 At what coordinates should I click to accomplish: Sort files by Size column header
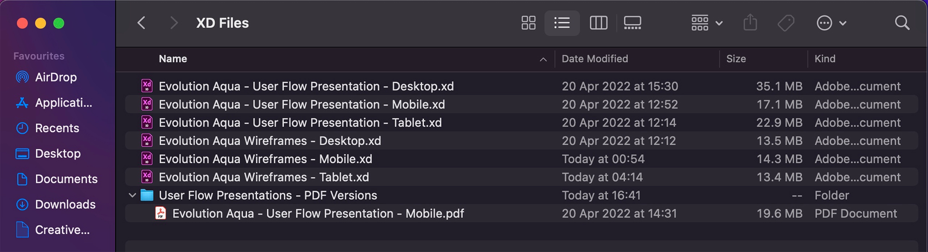736,59
